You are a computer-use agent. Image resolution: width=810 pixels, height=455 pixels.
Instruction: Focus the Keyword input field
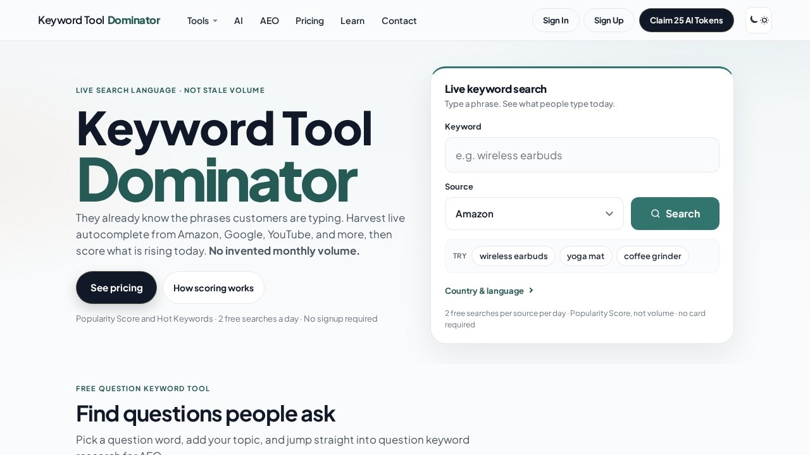click(x=582, y=155)
